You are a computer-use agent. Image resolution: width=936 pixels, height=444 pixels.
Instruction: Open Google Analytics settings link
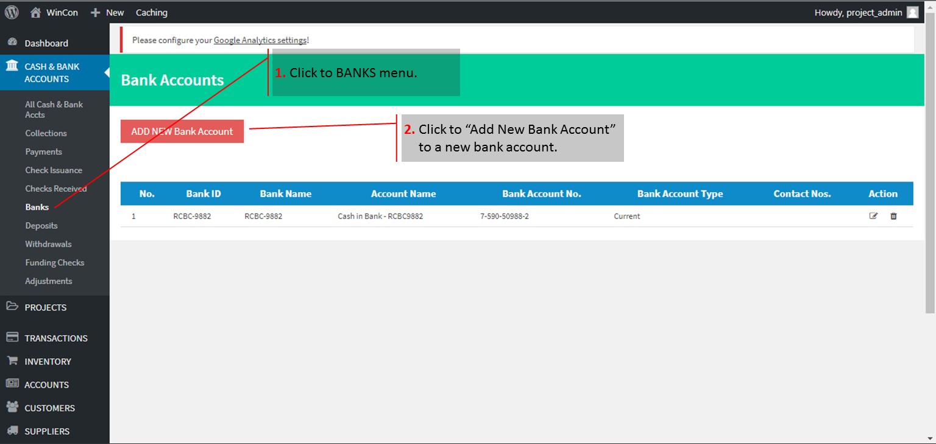[x=260, y=40]
